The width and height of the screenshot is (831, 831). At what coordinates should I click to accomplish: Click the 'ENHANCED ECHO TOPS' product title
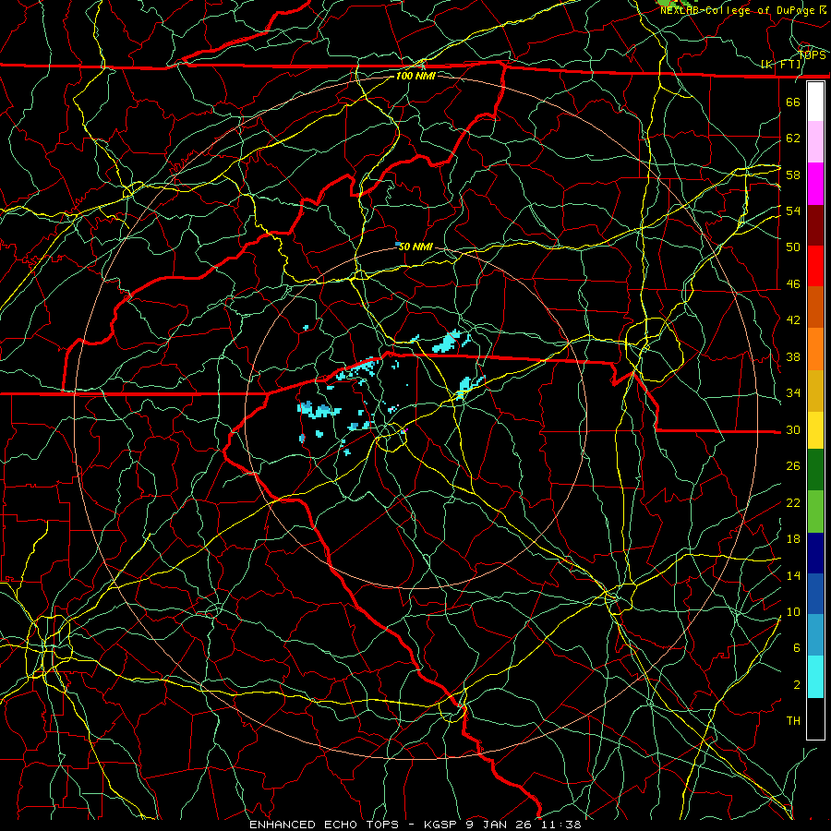(x=324, y=825)
